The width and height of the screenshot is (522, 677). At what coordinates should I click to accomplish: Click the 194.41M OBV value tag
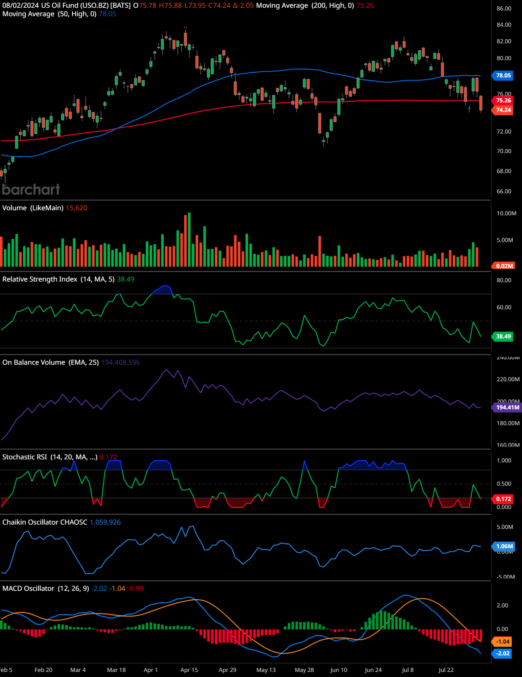point(507,407)
